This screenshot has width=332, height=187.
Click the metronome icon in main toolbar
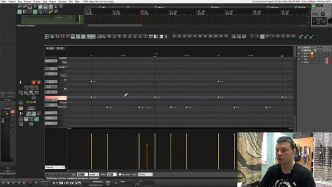(56, 7)
